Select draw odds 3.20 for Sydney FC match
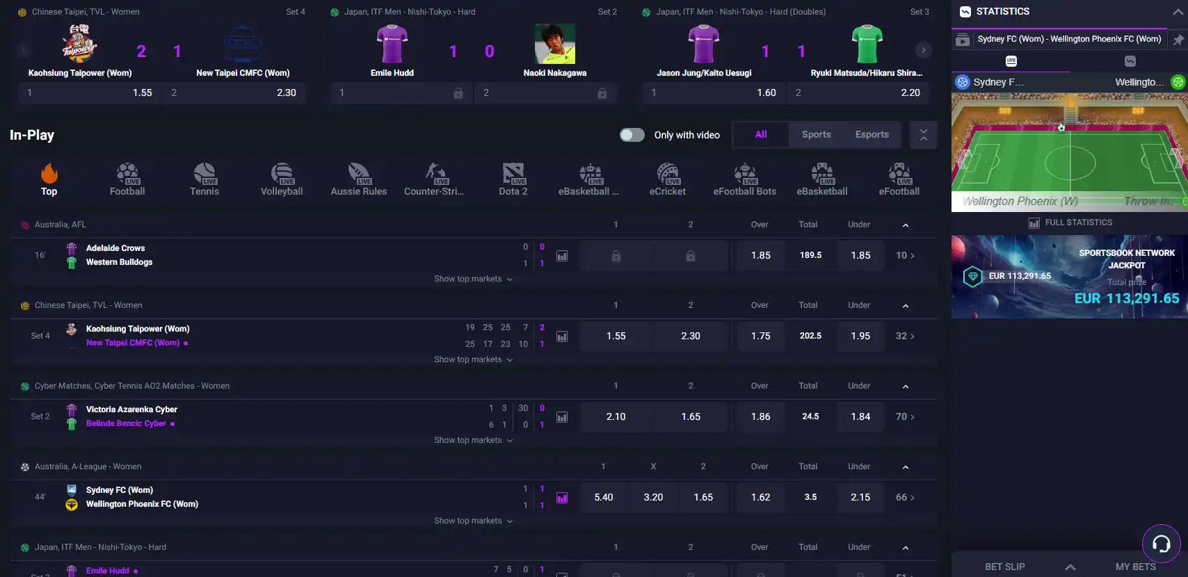This screenshot has height=577, width=1188. (653, 498)
